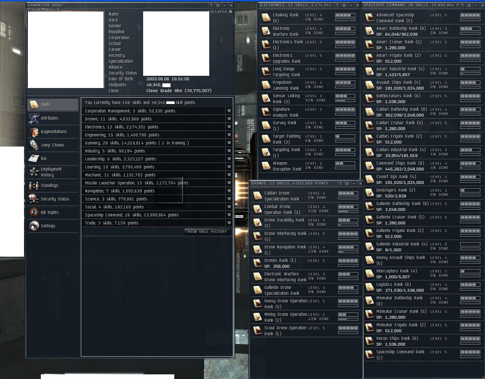The height and width of the screenshot is (379, 485).
Task: Select Social skill group row
Action: 157,207
